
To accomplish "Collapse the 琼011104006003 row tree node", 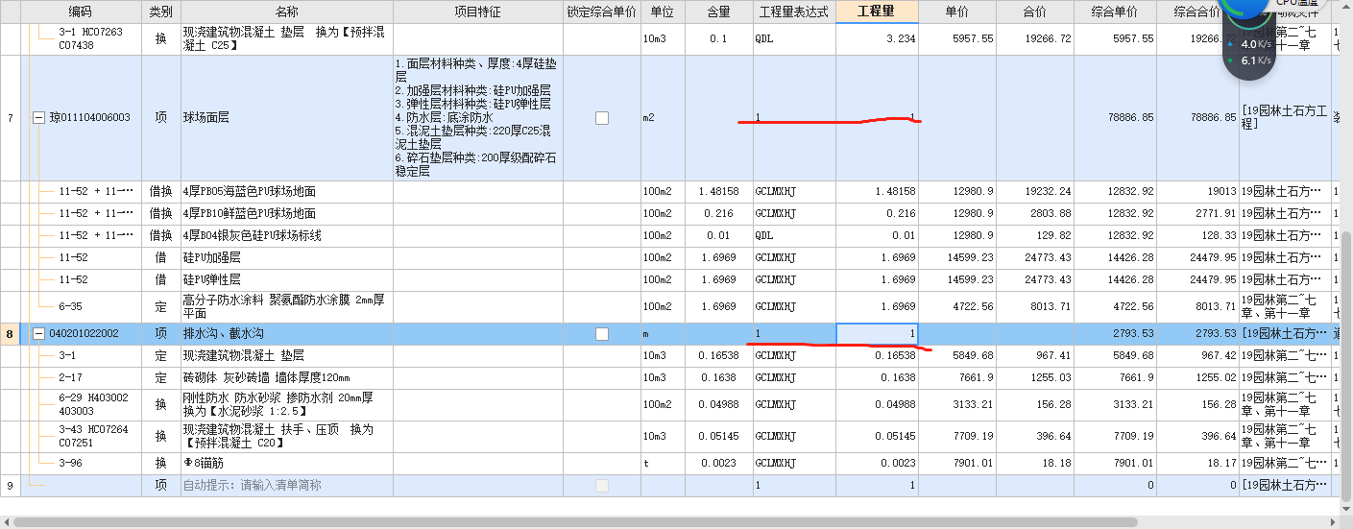I will click(x=38, y=118).
